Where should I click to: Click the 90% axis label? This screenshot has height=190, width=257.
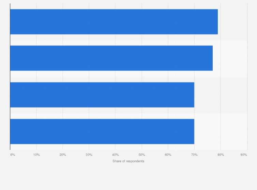(x=244, y=155)
